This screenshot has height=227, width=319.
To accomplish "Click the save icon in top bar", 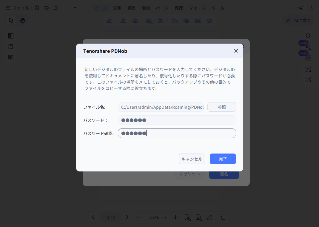I will pyautogui.click(x=37, y=8).
